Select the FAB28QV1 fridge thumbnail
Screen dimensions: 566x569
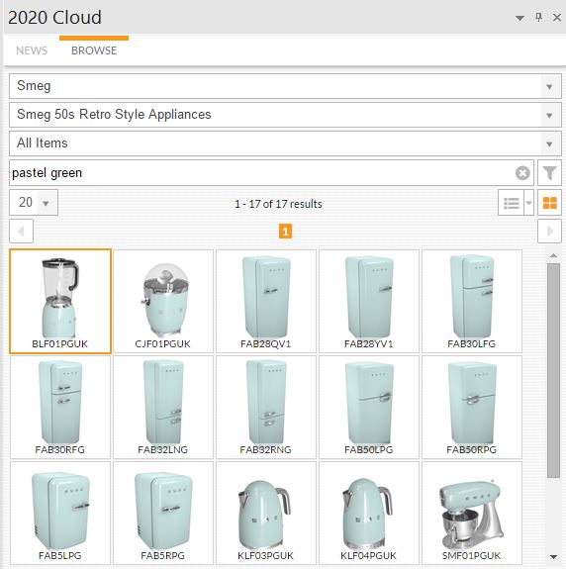click(266, 301)
